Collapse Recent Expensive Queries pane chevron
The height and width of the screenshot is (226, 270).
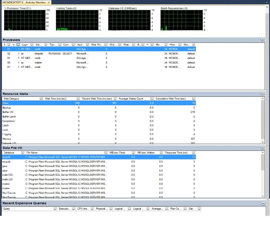coord(263,203)
